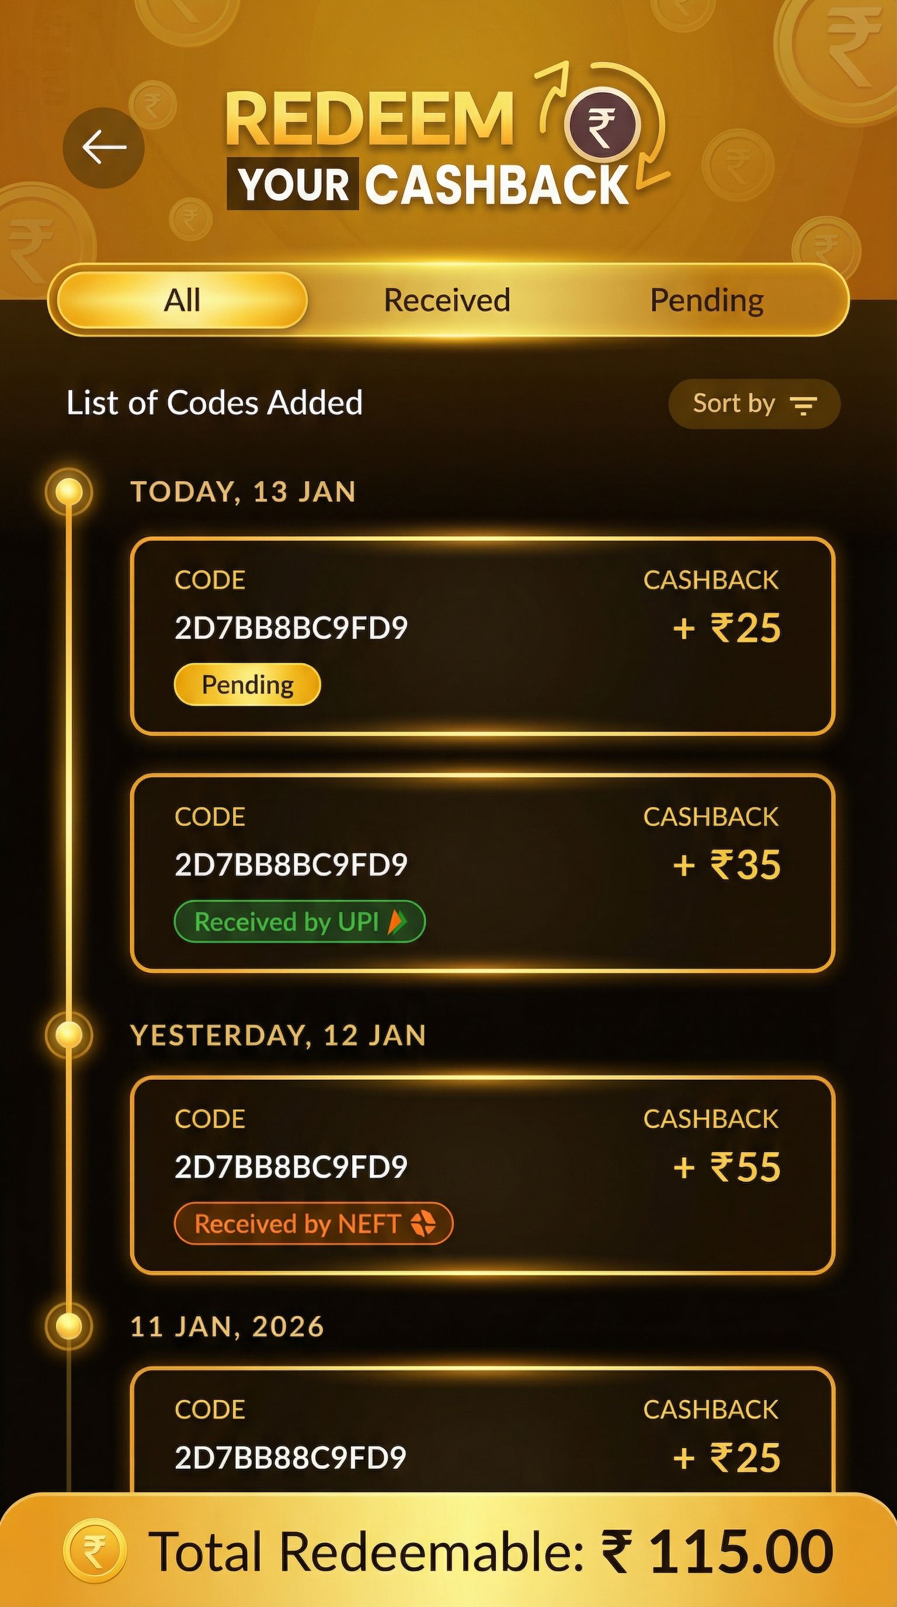Tap the back arrow icon
The width and height of the screenshot is (897, 1607).
[103, 148]
